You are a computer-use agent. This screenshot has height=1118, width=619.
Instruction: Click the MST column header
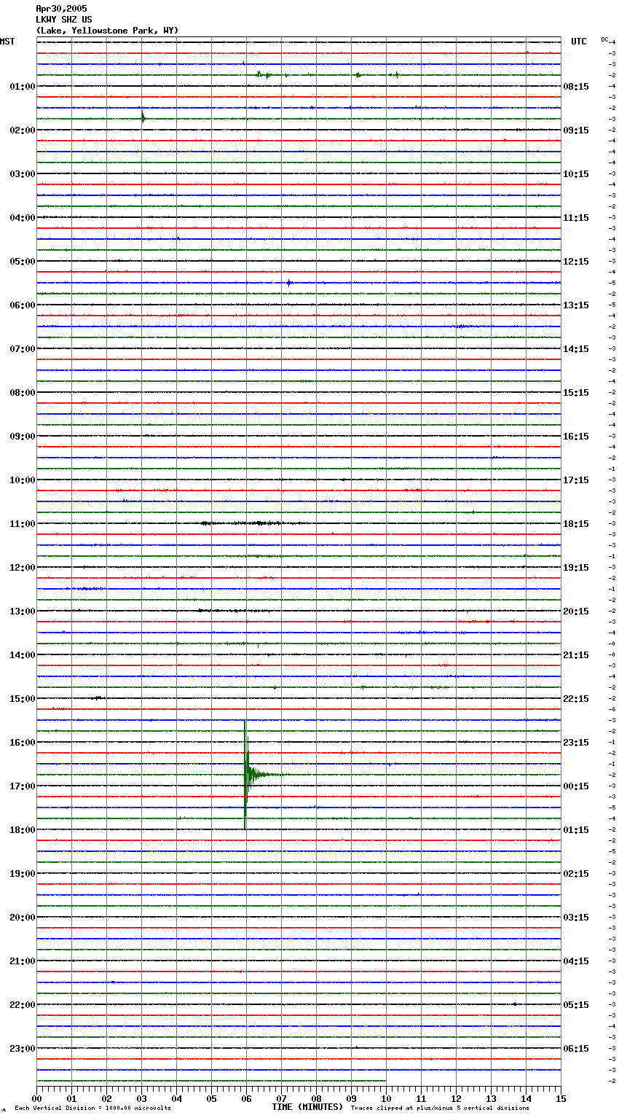point(7,42)
